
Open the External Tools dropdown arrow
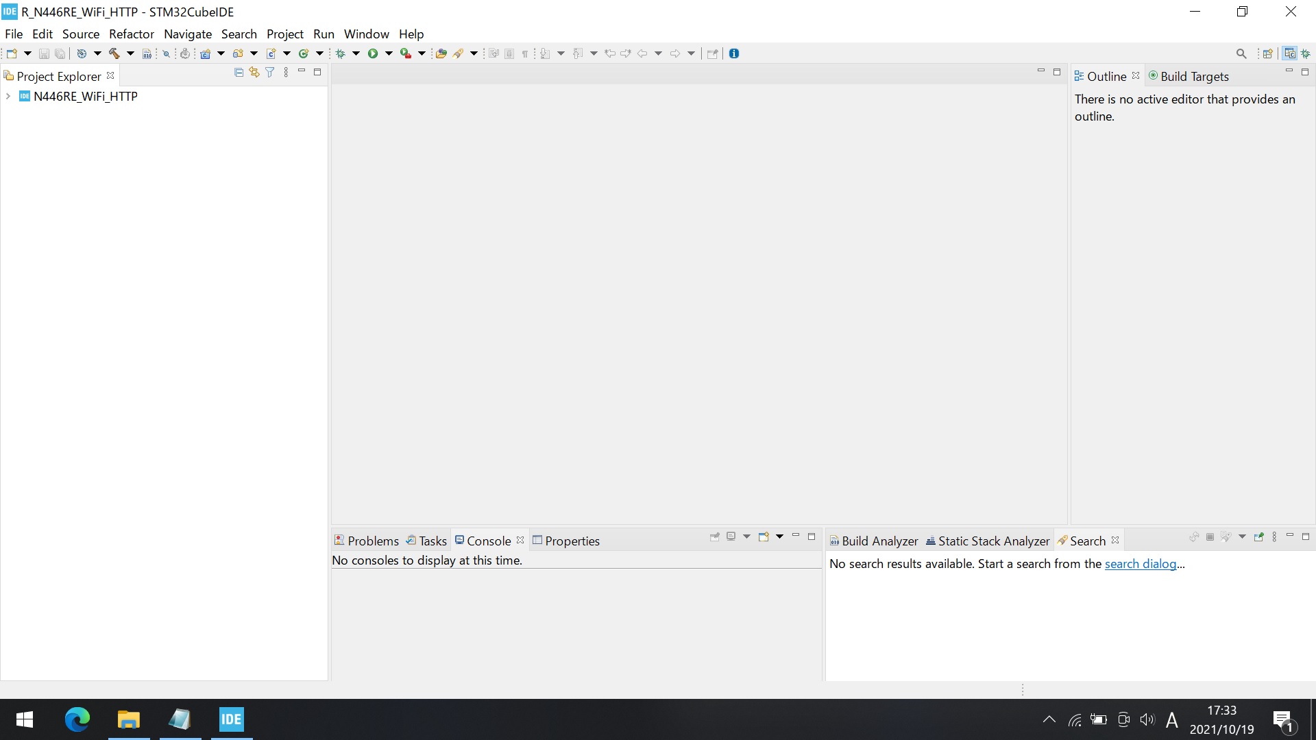pos(422,53)
